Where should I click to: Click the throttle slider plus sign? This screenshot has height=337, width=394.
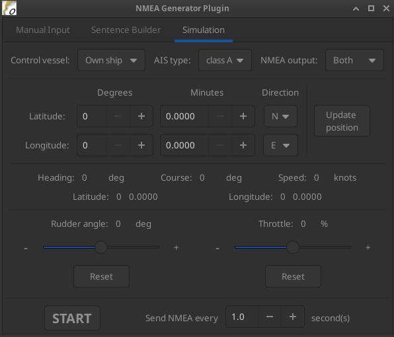(x=368, y=248)
